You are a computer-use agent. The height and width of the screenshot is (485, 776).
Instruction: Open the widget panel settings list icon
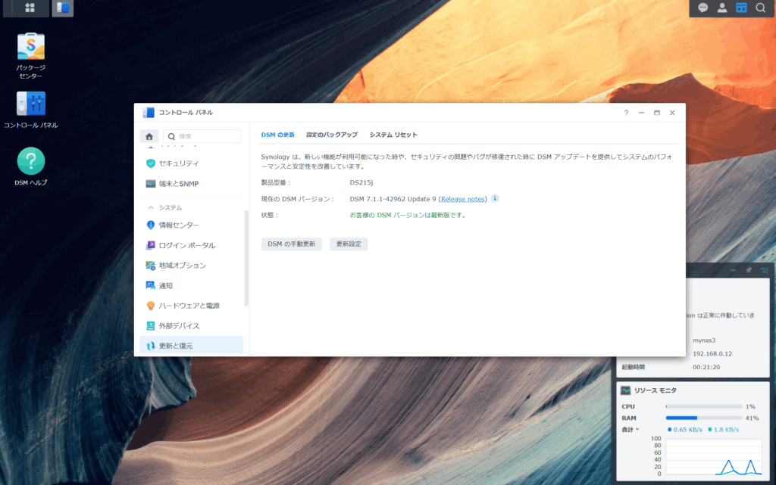[764, 270]
